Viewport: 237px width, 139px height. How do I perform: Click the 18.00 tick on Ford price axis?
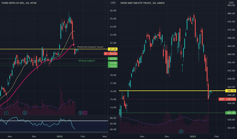point(113,75)
